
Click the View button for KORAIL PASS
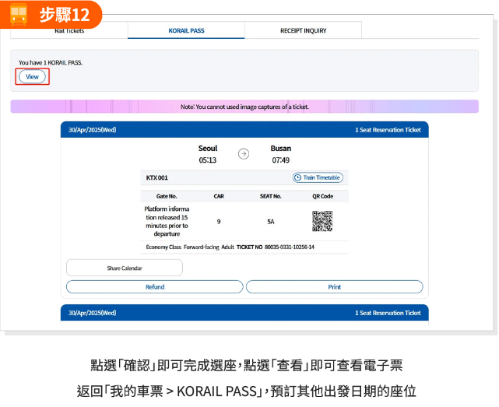click(32, 77)
